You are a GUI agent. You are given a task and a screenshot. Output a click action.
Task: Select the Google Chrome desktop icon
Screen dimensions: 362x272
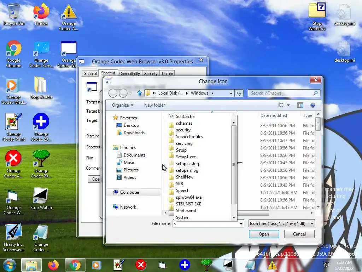point(14,54)
